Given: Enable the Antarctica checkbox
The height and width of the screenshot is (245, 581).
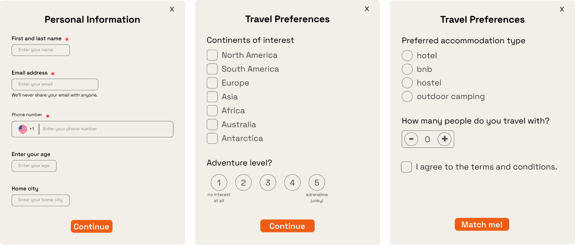Looking at the screenshot, I should click(212, 138).
